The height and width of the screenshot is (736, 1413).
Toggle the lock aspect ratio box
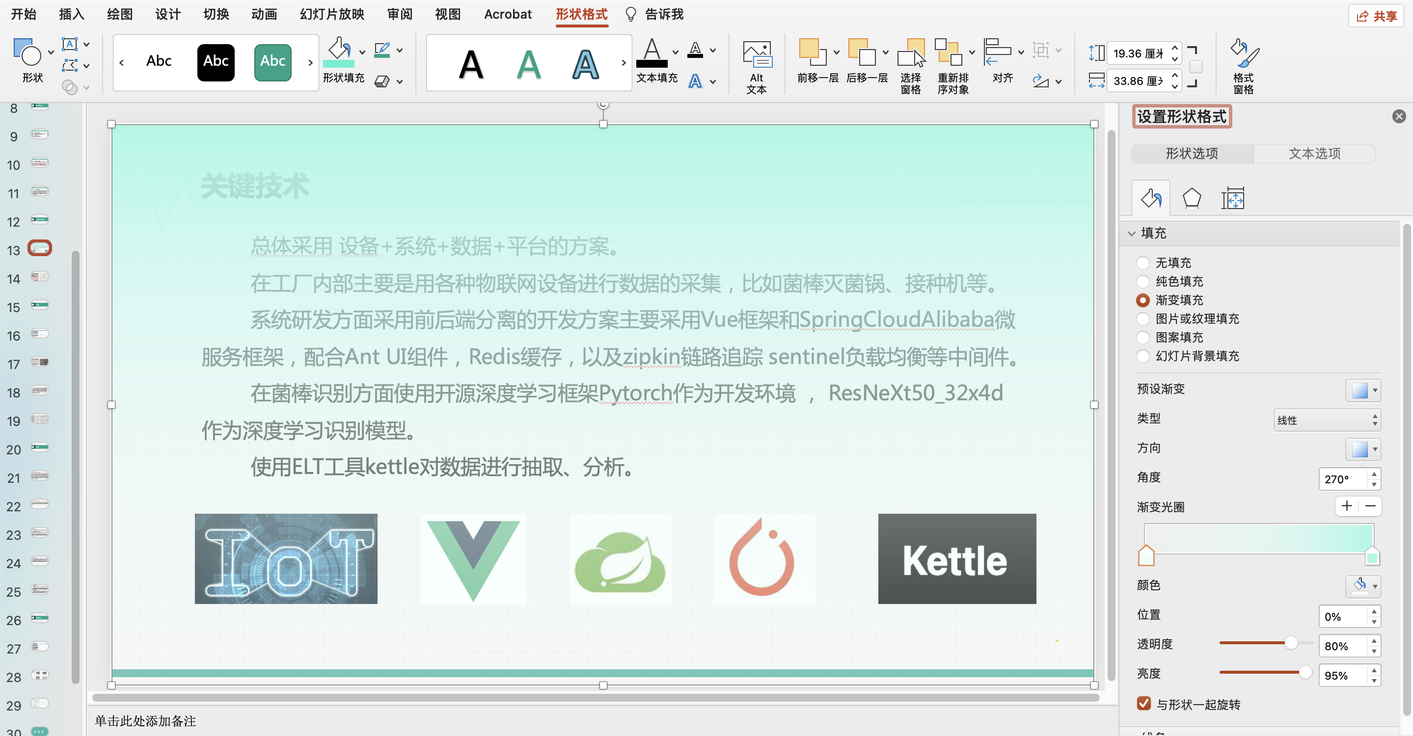(1196, 67)
